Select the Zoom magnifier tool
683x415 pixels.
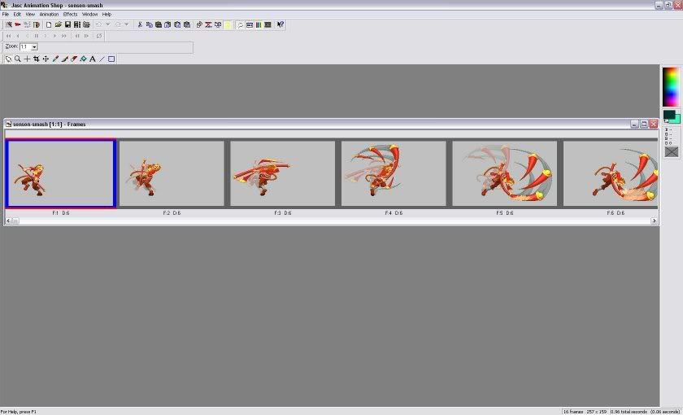(x=17, y=59)
